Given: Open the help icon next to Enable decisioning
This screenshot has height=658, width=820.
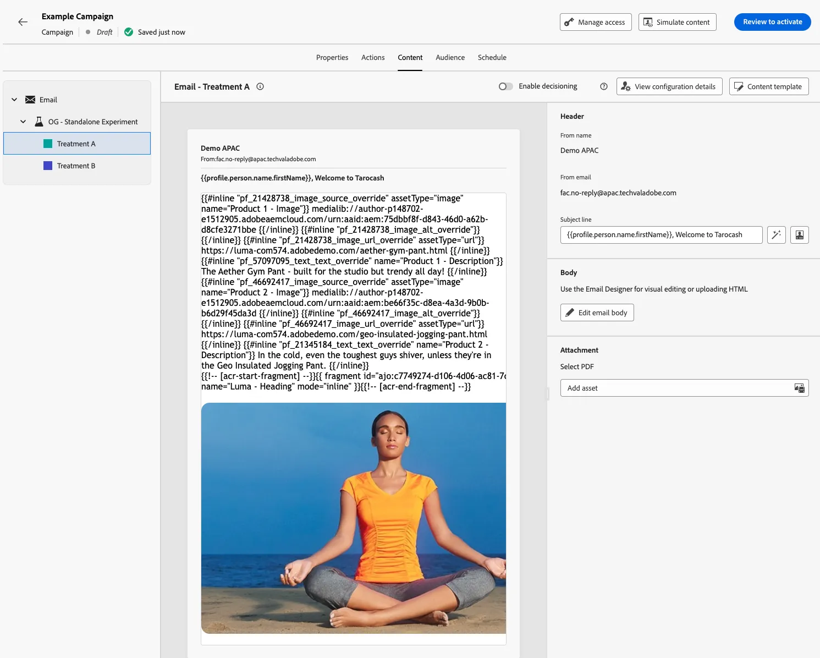Looking at the screenshot, I should 604,86.
